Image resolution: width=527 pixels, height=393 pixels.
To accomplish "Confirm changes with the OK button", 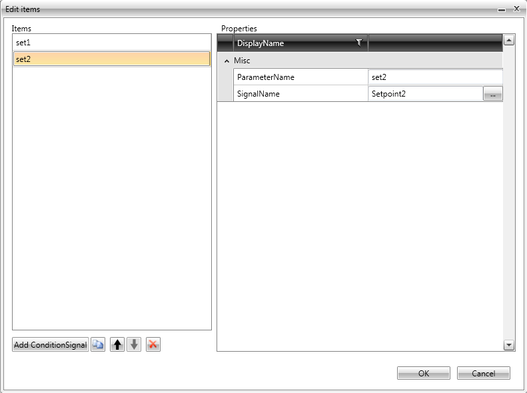I will coord(423,373).
